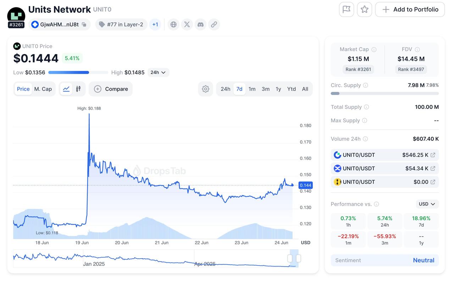Open the USD performance currency dropdown

point(427,204)
